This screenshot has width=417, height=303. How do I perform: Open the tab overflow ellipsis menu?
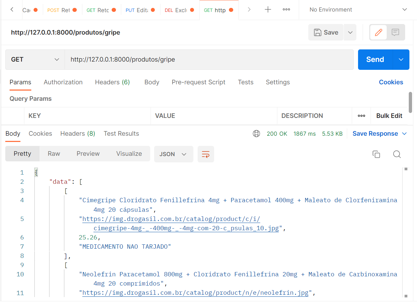tap(286, 10)
